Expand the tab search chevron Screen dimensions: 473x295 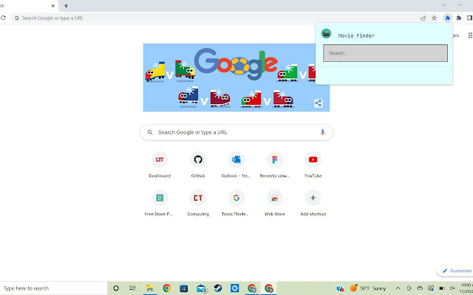(444, 5)
